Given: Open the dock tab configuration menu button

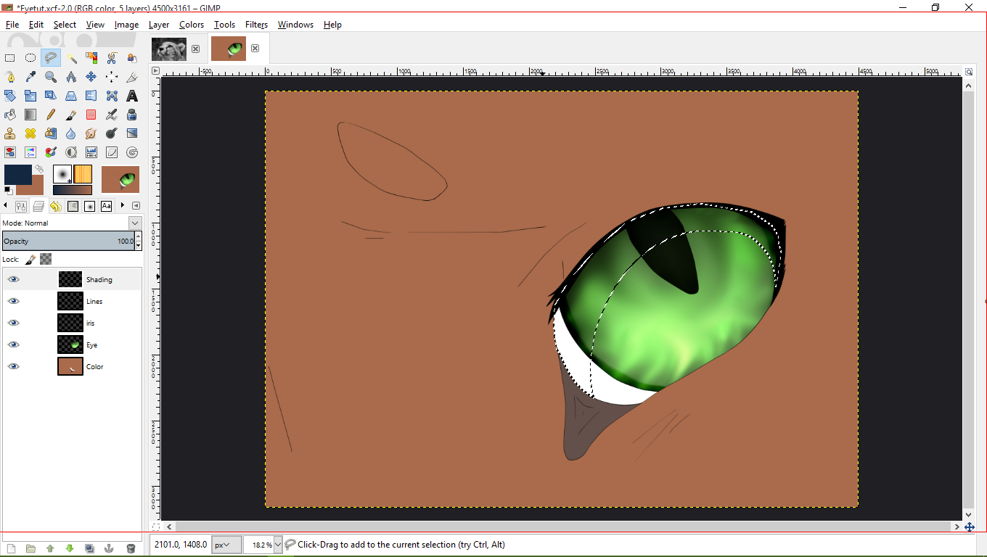Looking at the screenshot, I should coord(136,206).
